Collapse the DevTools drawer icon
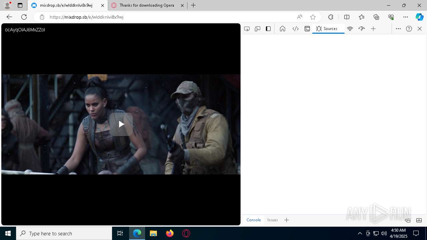The image size is (427, 240). tap(419, 220)
